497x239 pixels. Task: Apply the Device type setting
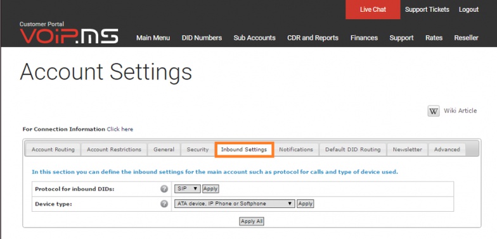tap(306, 204)
